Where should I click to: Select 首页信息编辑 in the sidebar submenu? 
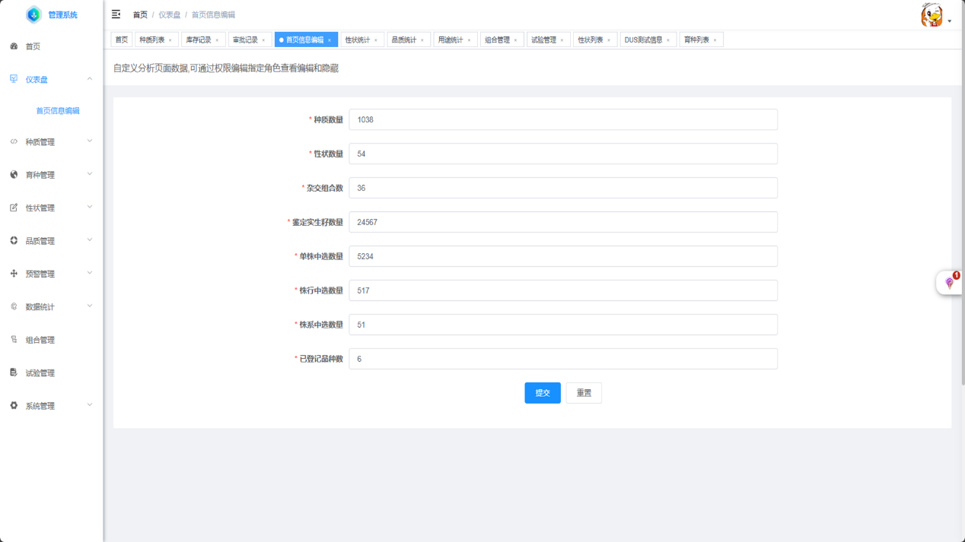58,111
